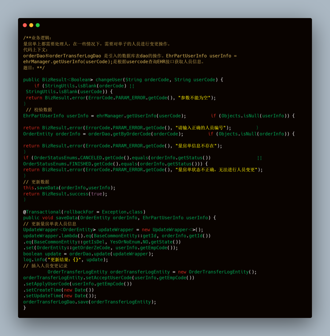Click "OrderStatusEnums.FINISHED" in the status check
Viewport: 330px width, 336px height.
57,164
